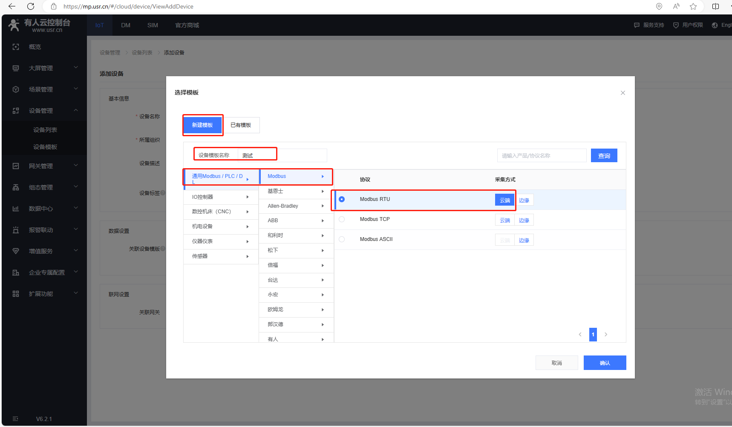
Task: Click the 增值服务 diamond icon in sidebar
Action: 16,251
